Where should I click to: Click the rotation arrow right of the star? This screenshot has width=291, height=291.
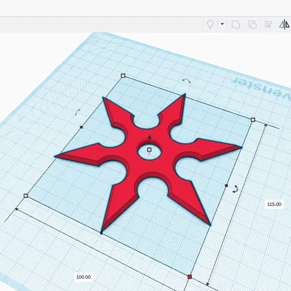(235, 189)
